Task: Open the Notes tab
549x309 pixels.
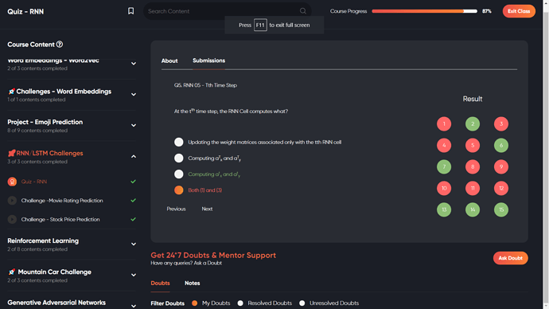Action: (x=193, y=283)
